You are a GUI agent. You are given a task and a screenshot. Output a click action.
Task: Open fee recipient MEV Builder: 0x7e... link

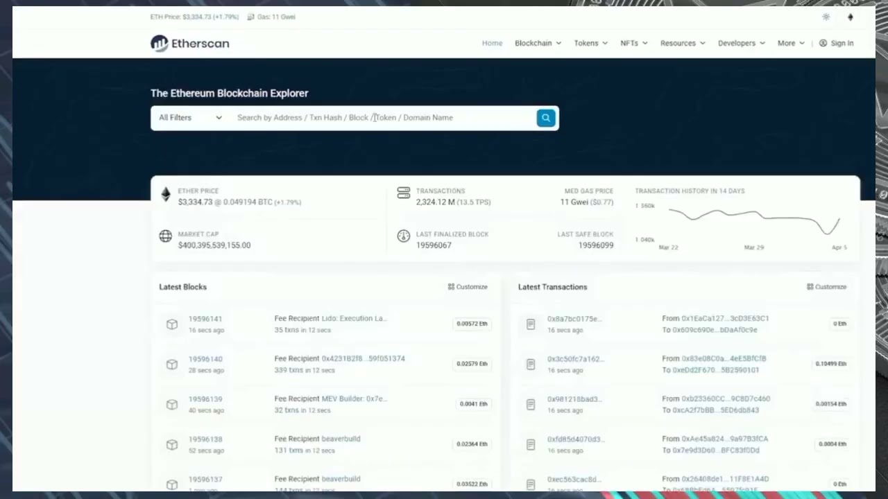click(x=355, y=399)
